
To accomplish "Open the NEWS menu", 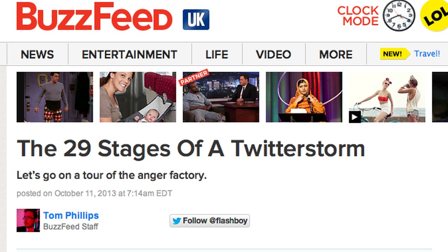I will point(37,55).
